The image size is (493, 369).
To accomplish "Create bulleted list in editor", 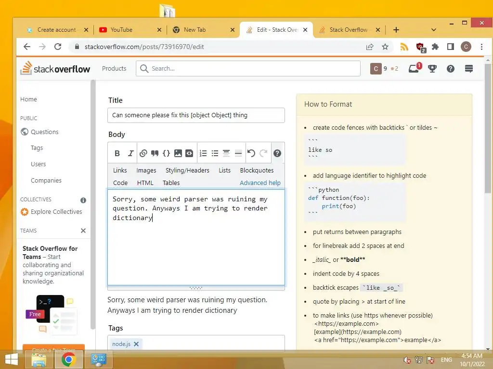I will click(x=215, y=153).
